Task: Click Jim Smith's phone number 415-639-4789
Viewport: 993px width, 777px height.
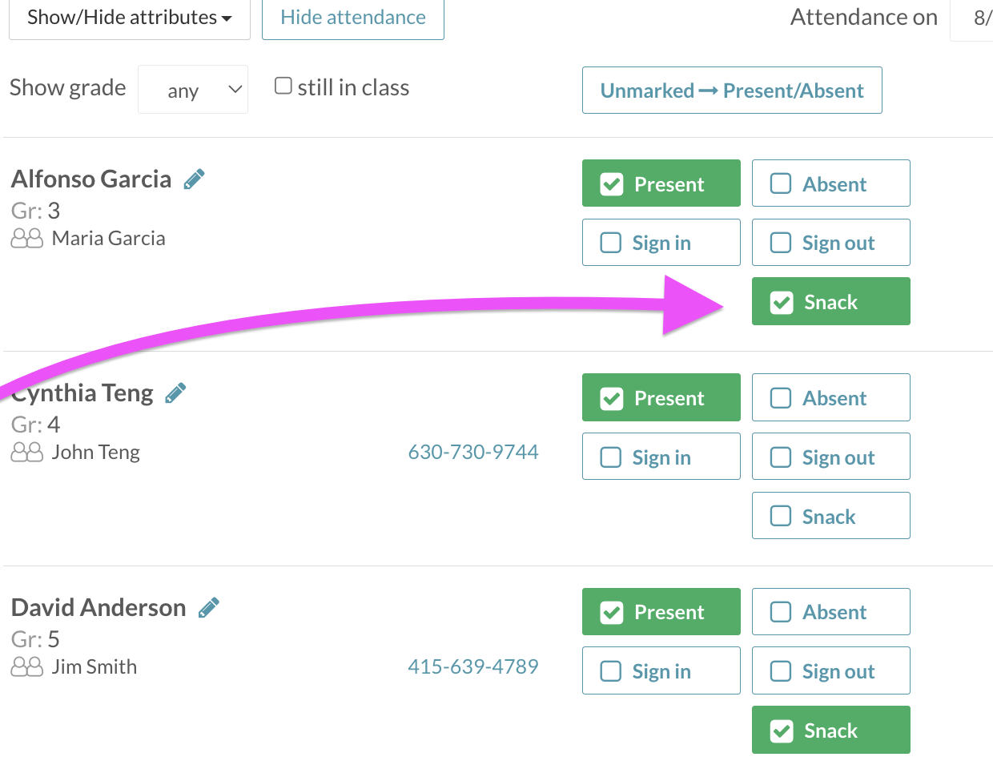Action: [x=473, y=666]
